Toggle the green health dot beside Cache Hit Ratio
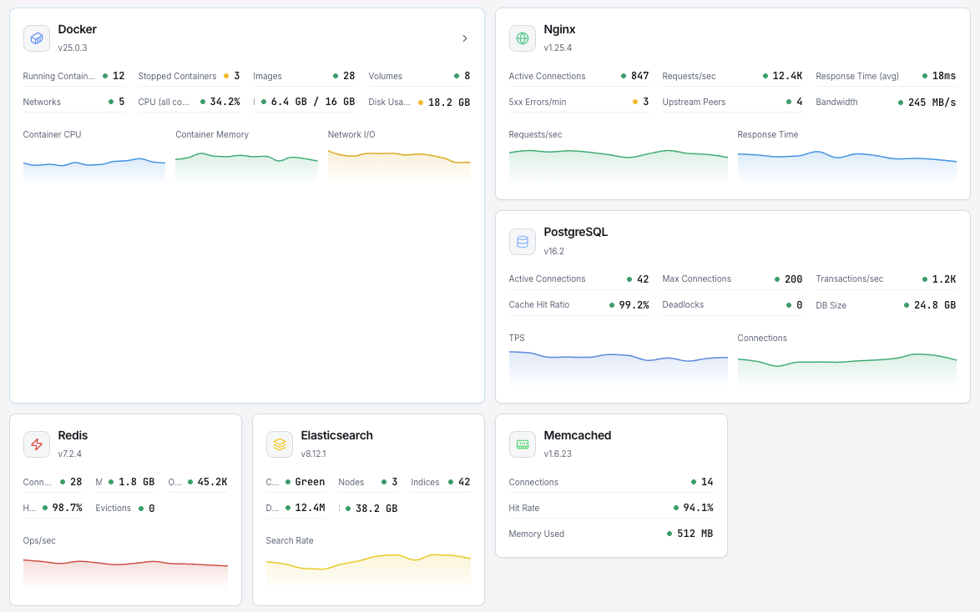Screen dimensions: 980x612 pyautogui.click(x=613, y=304)
